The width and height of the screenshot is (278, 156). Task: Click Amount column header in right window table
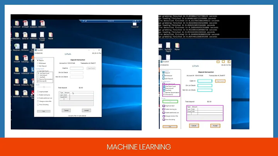pyautogui.click(x=195, y=107)
